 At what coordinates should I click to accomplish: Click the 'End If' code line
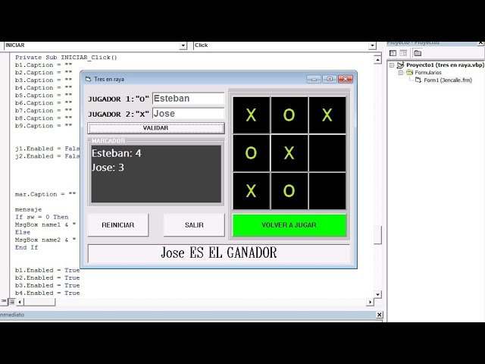[27, 247]
